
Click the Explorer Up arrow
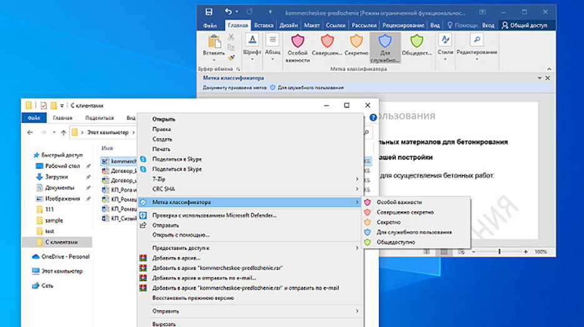pos(63,132)
